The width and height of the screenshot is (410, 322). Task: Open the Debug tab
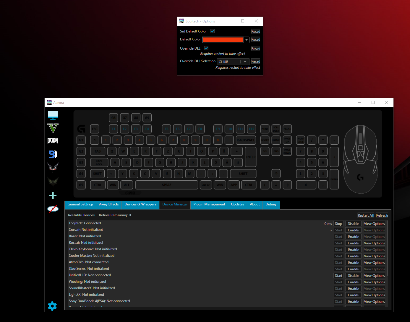pyautogui.click(x=271, y=205)
